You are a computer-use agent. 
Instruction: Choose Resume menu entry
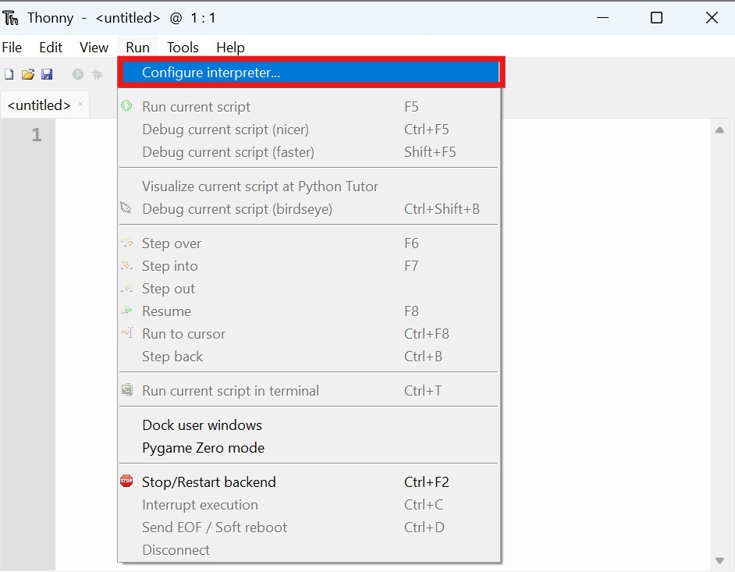(310, 311)
